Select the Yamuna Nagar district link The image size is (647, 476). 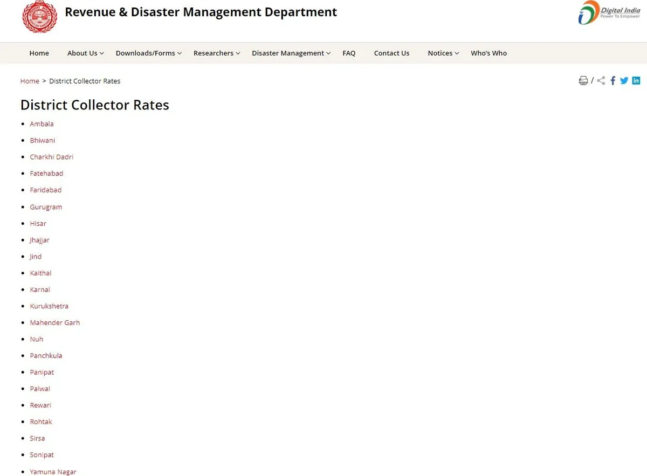53,472
